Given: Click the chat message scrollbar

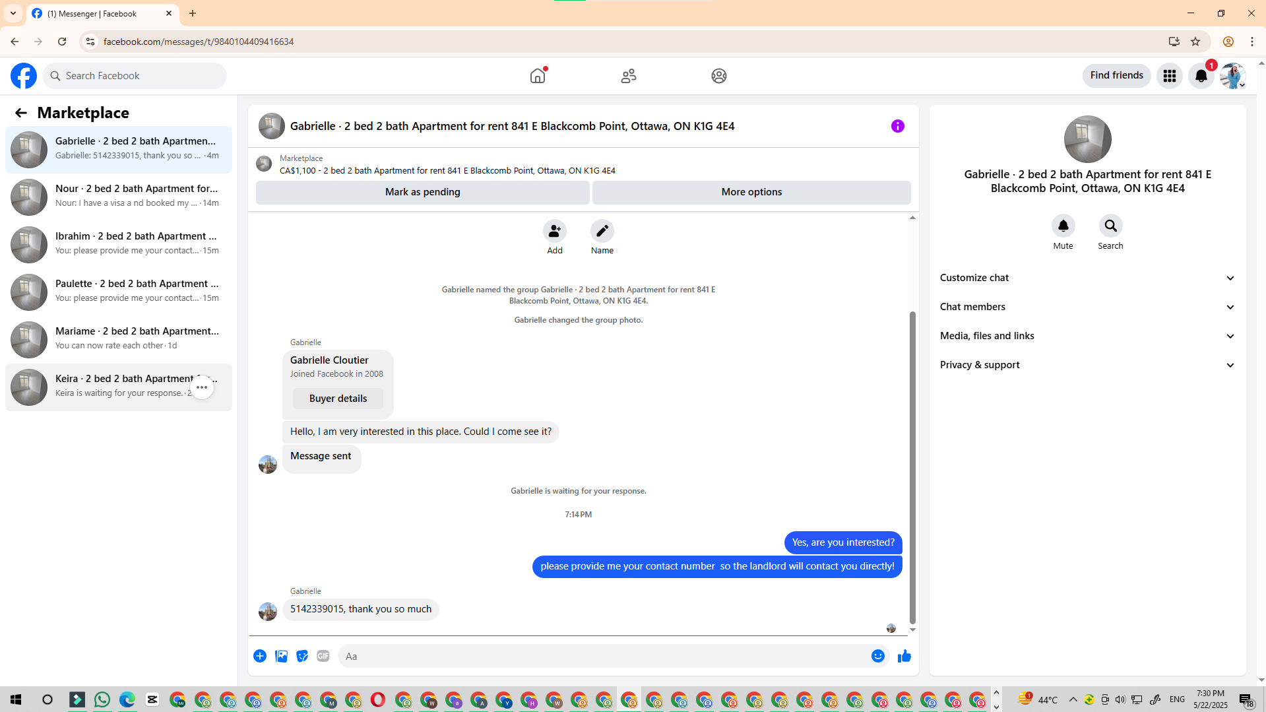Looking at the screenshot, I should [912, 467].
